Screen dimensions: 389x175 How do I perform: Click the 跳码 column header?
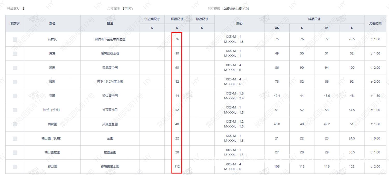[x=239, y=23]
